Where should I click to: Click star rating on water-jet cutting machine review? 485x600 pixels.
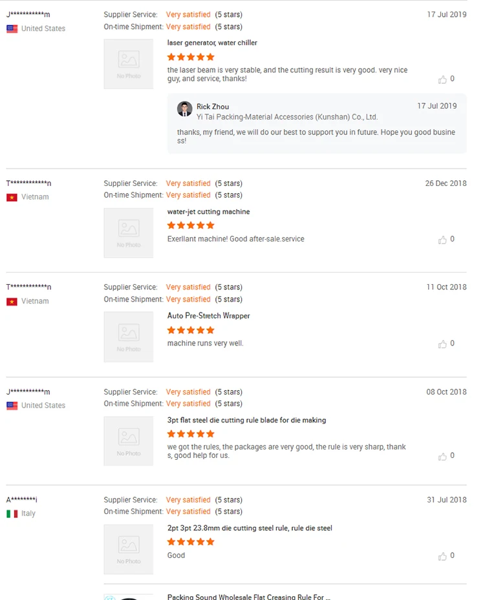[x=191, y=225]
